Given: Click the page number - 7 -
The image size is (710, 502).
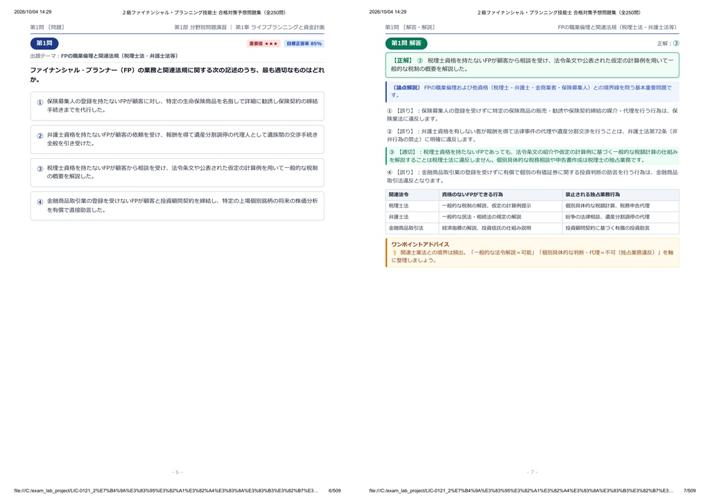Looking at the screenshot, I should (532, 472).
